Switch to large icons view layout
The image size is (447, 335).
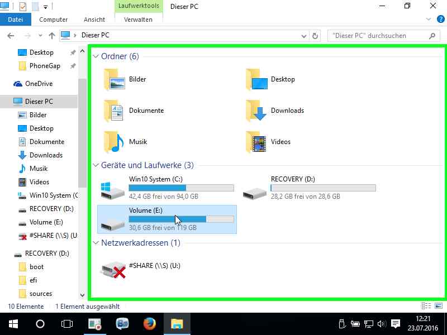[x=439, y=306]
